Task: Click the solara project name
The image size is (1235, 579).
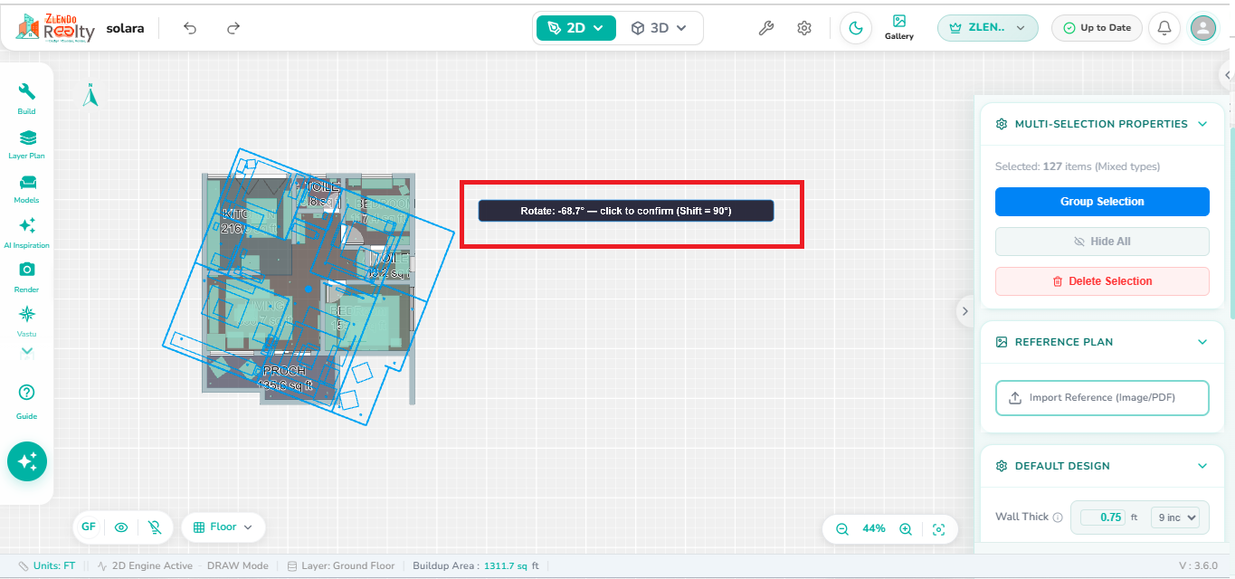Action: [x=125, y=28]
